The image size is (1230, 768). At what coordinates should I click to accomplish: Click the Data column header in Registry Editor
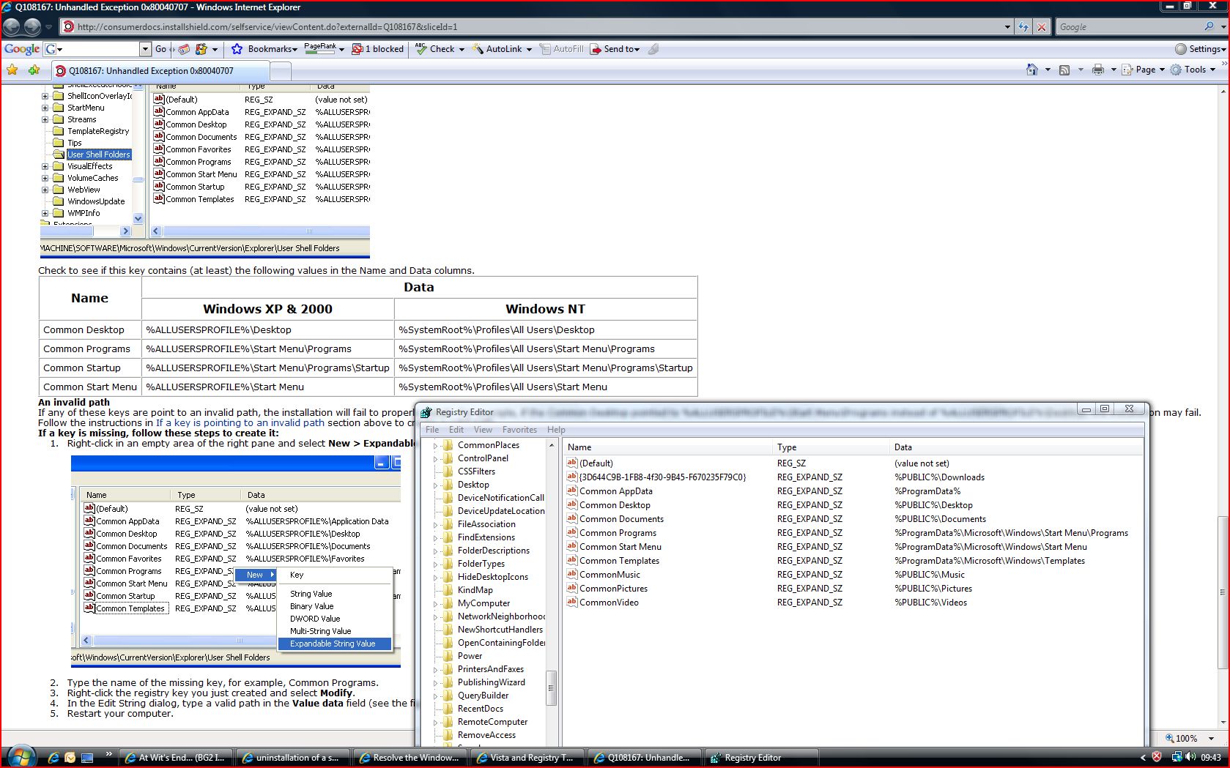click(1016, 447)
